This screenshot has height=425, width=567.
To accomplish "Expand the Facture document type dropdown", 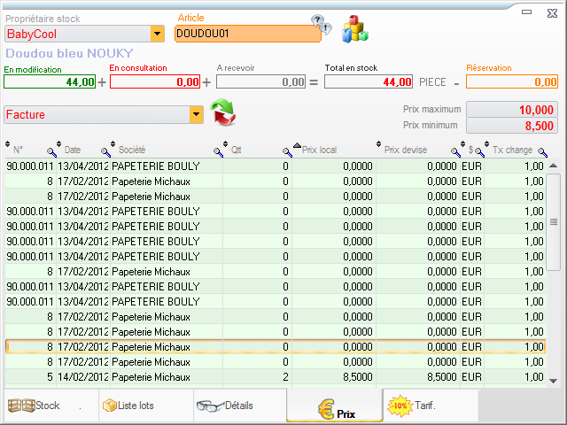I will tap(196, 114).
